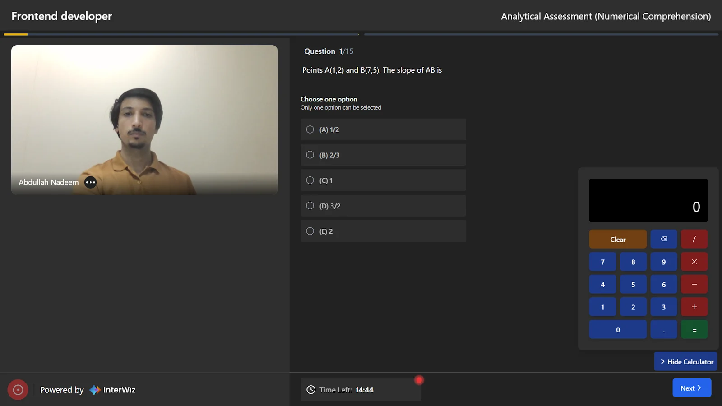Image resolution: width=722 pixels, height=406 pixels.
Task: Click the calculator multiply key
Action: [694, 262]
